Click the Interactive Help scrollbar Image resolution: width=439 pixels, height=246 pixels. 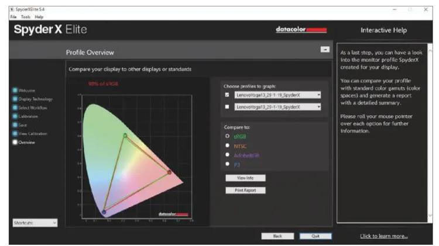point(430,133)
